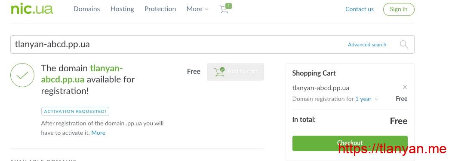Go to the Hosting section
Viewport: 452px width, 161px height.
tap(122, 9)
